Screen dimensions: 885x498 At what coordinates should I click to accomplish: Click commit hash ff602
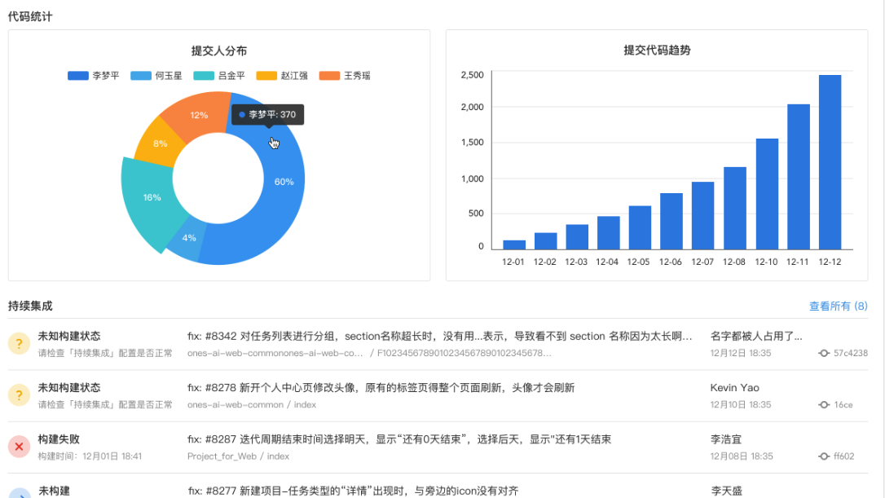[843, 456]
